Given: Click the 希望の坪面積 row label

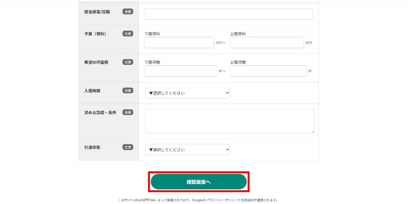Looking at the screenshot, I should click(x=96, y=62).
